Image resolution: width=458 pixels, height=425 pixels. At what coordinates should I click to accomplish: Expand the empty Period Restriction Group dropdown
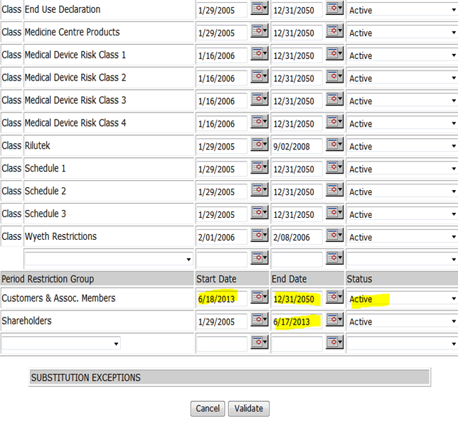coord(61,343)
